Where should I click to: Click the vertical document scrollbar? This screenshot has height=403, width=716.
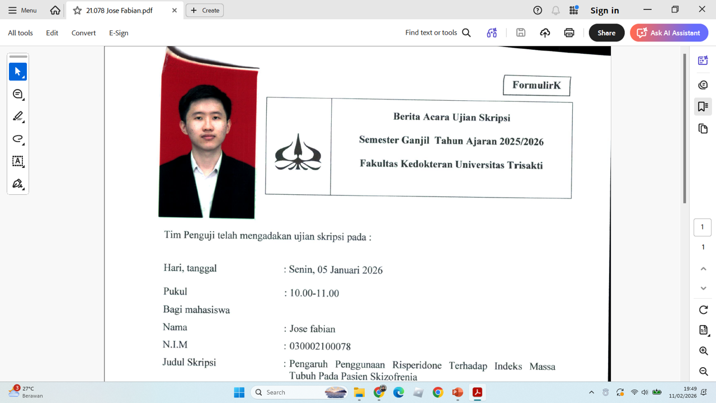pos(685,129)
